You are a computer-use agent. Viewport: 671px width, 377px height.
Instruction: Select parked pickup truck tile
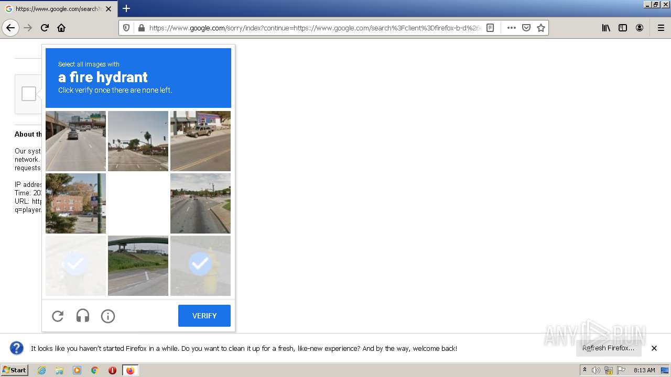point(200,141)
